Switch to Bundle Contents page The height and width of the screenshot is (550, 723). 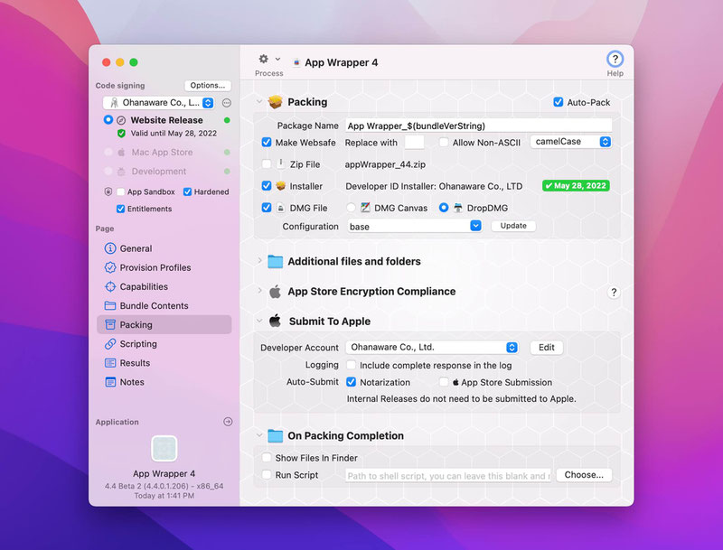pyautogui.click(x=164, y=305)
